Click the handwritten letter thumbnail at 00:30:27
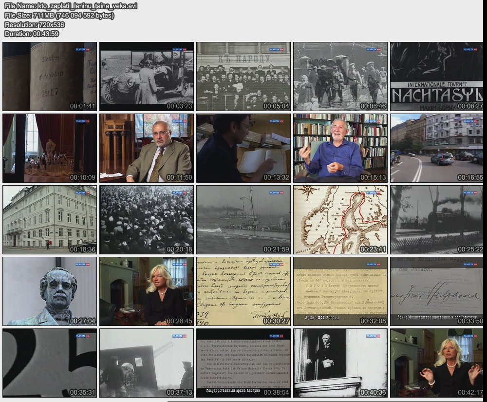 243,291
